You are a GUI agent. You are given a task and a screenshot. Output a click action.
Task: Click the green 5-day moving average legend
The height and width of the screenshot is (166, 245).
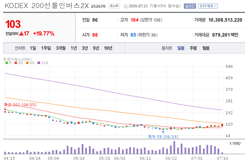[8, 63]
